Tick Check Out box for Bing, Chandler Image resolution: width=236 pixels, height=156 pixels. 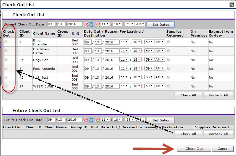(6, 42)
